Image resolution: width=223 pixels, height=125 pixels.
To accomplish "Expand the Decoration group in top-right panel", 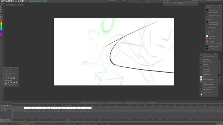I will click(207, 32).
